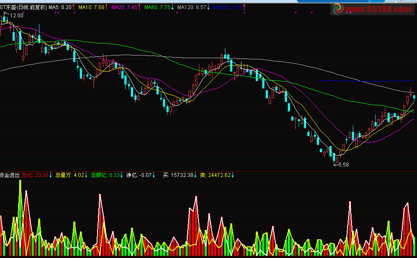Click the MA20 up arrow indicator
This screenshot has width=417, height=258.
click(x=139, y=7)
